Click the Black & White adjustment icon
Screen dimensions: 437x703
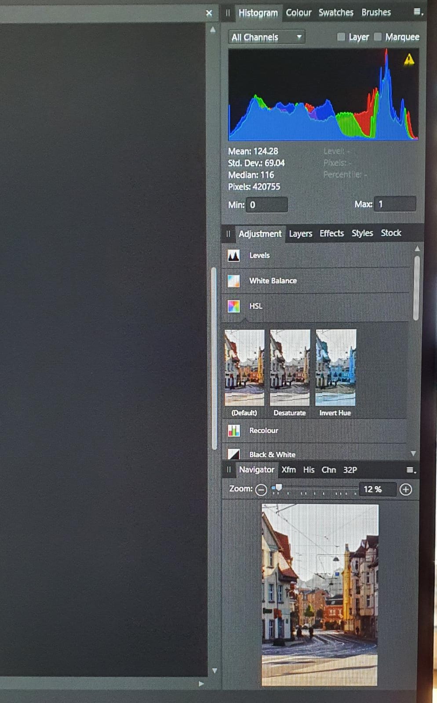coord(233,454)
